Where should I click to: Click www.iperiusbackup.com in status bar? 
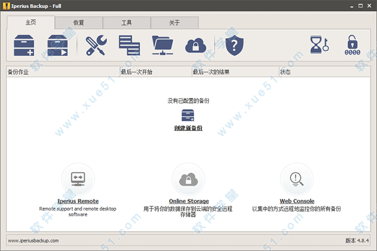33,241
